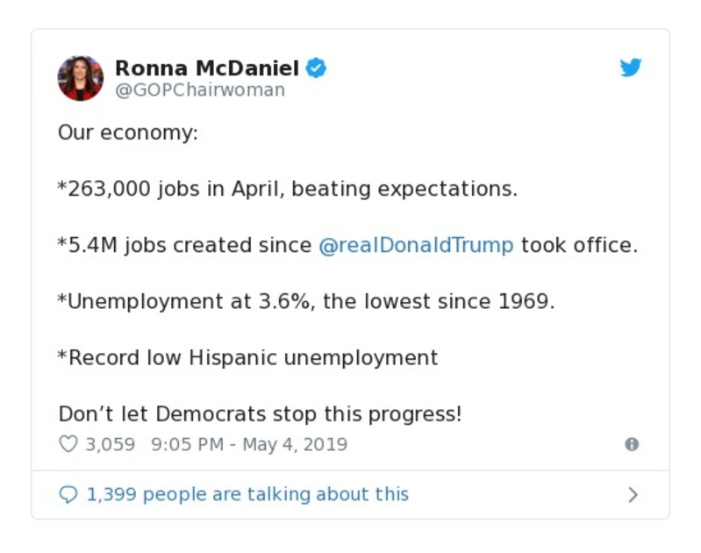Viewport: 701px width, 553px height.
Task: Click the "Our economy:" opening line
Action: pos(128,133)
